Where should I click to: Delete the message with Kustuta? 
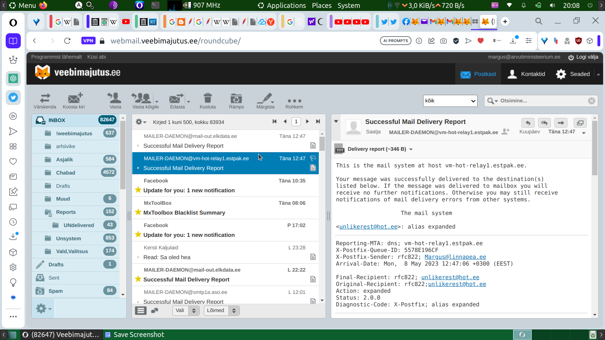[x=208, y=101]
